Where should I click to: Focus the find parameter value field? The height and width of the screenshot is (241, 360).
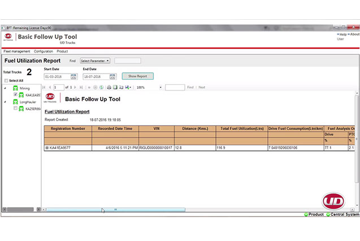click(x=128, y=61)
